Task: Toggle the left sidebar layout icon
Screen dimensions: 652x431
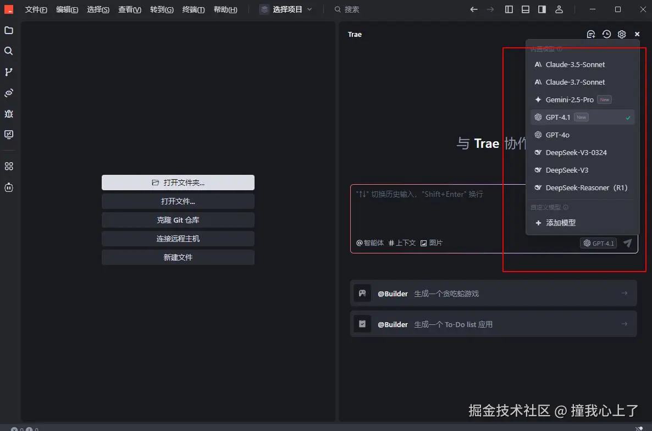Action: (509, 9)
